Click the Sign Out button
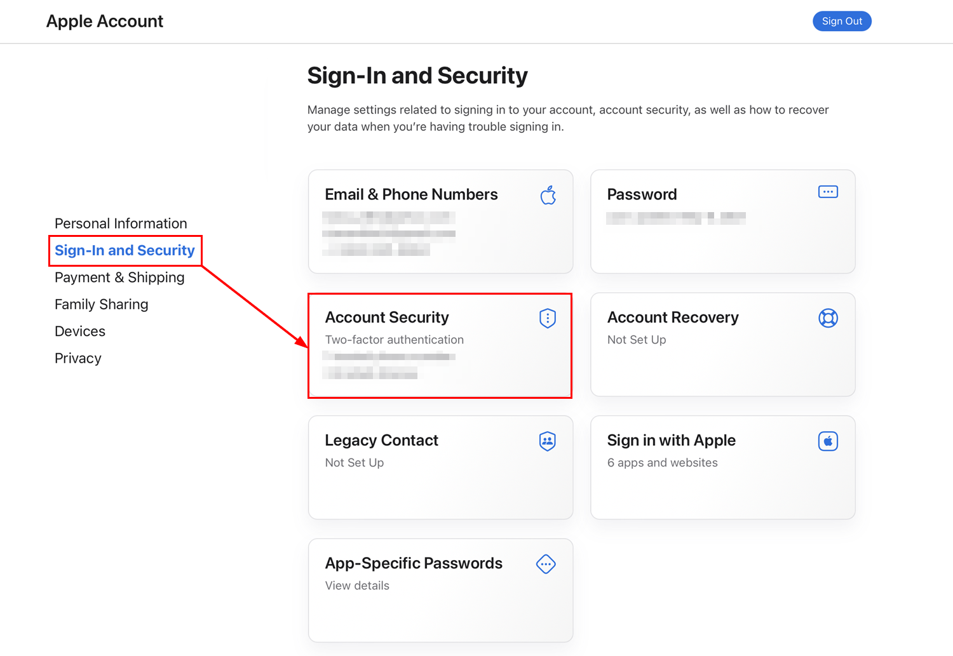 [x=842, y=21]
